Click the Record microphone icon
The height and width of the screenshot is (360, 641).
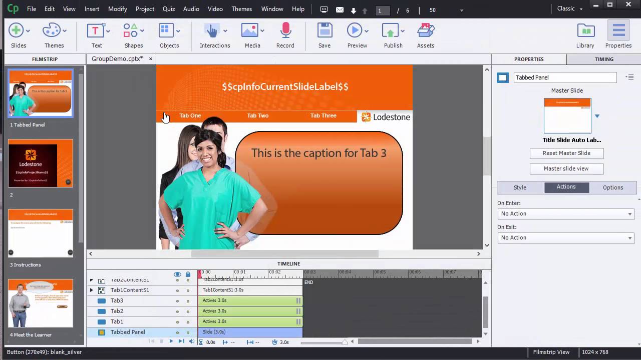pos(285,30)
